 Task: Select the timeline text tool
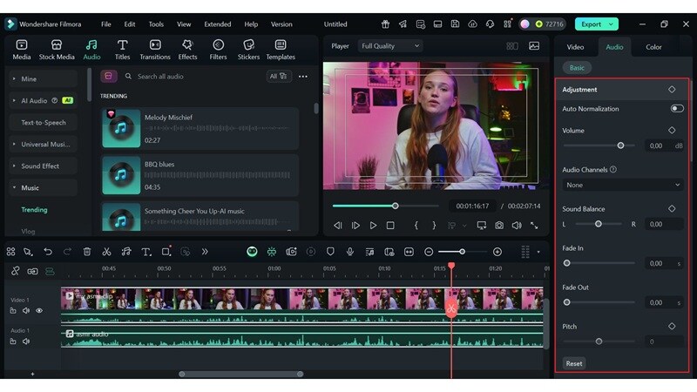click(x=145, y=252)
